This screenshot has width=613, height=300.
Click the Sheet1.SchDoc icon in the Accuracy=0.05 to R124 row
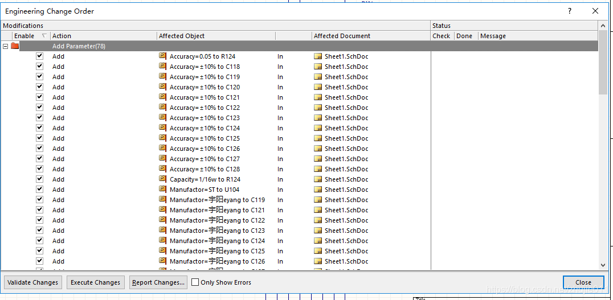click(318, 56)
